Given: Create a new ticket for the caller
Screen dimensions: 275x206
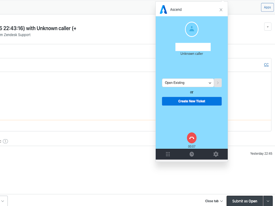Looking at the screenshot, I should click(x=191, y=101).
